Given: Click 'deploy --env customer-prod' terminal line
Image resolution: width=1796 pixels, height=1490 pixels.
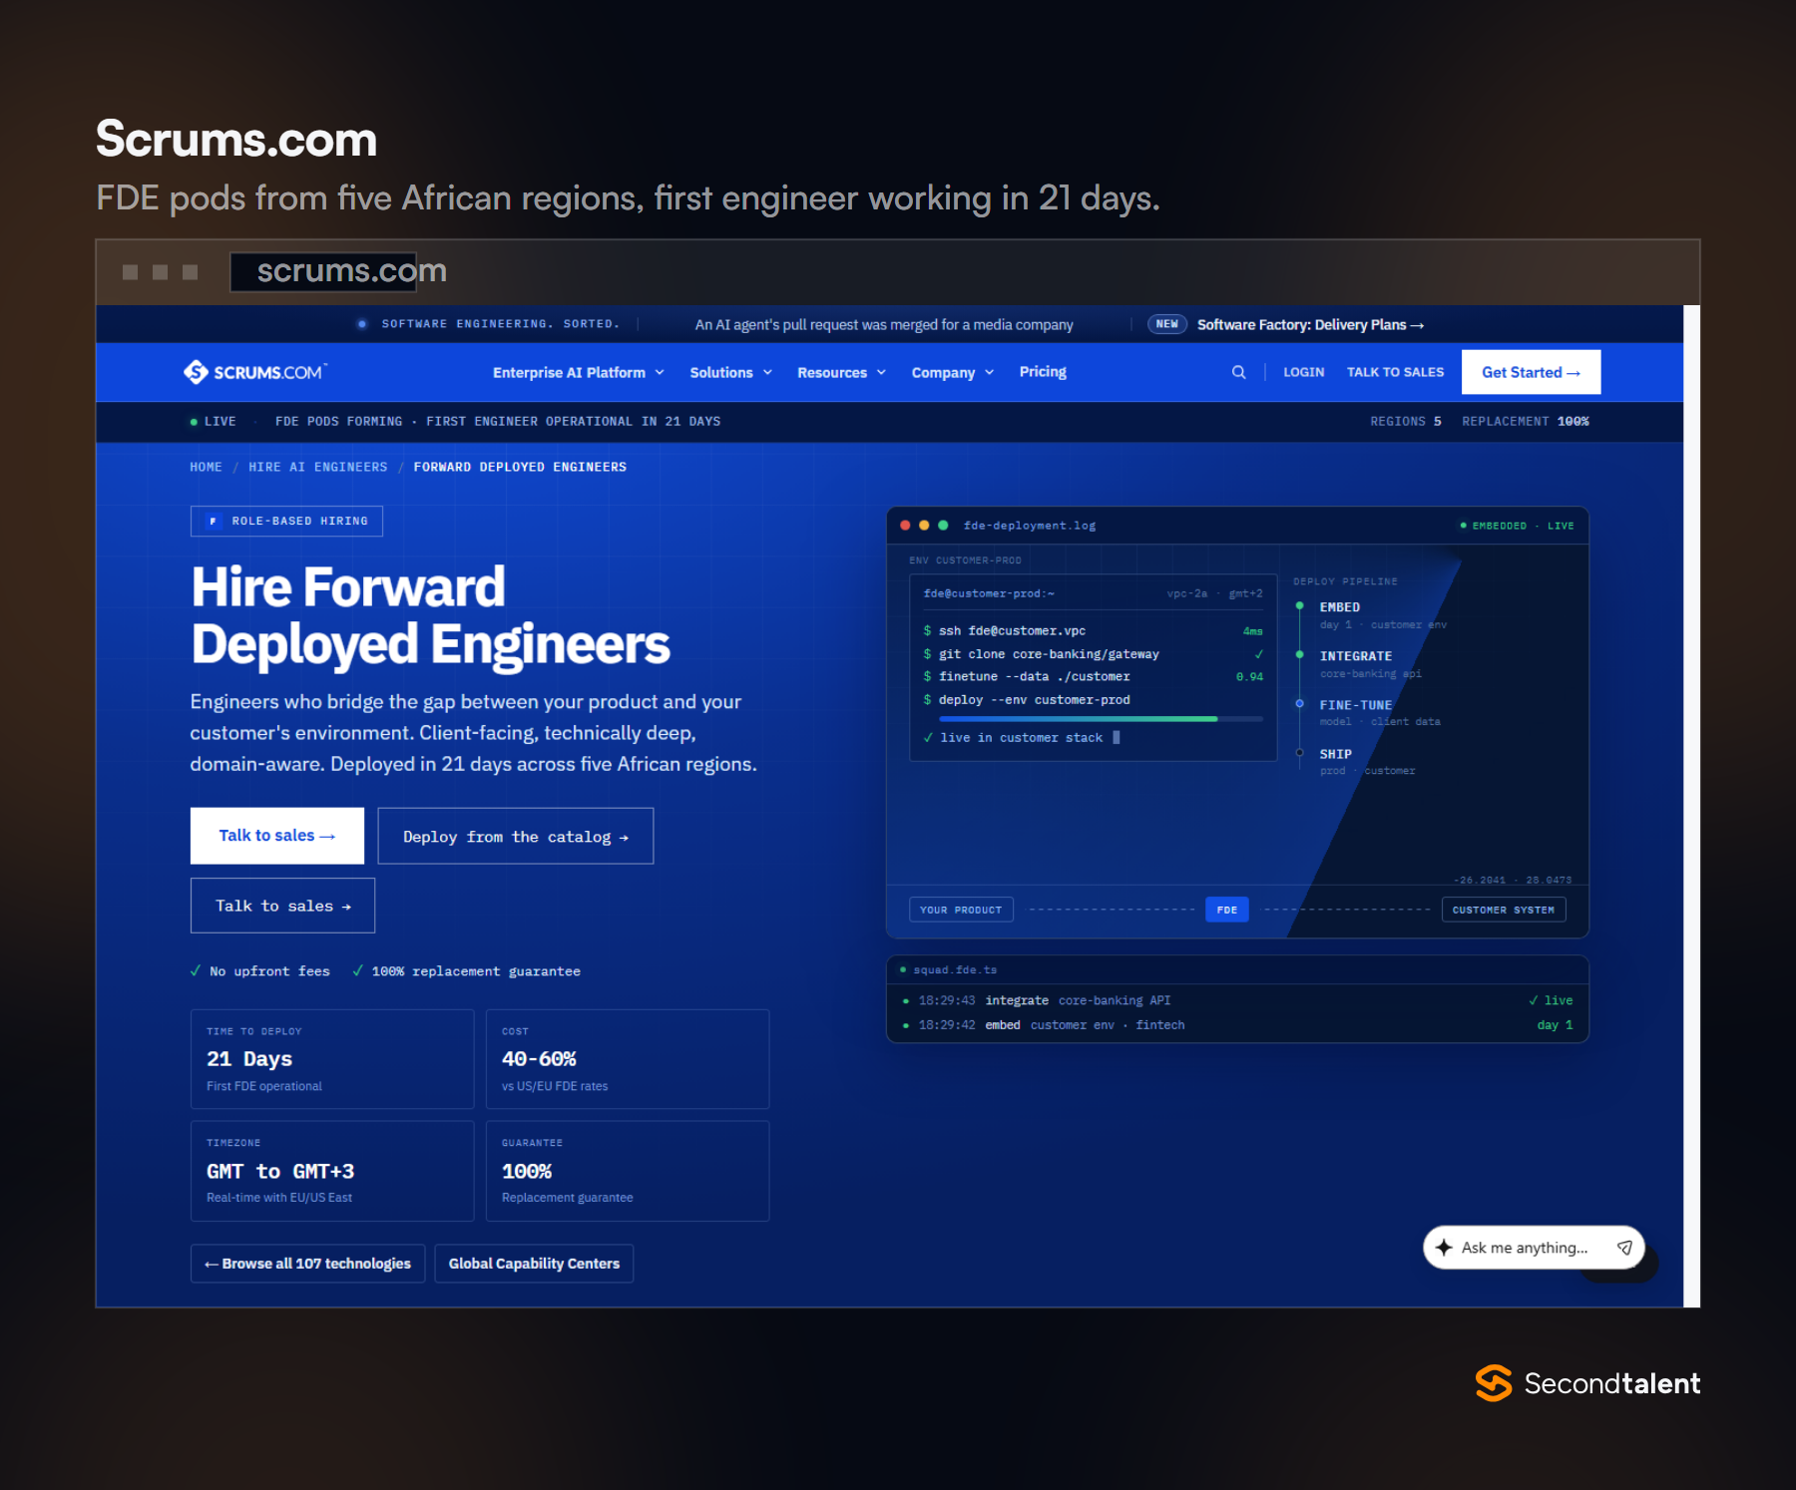Looking at the screenshot, I should pos(1027,700).
